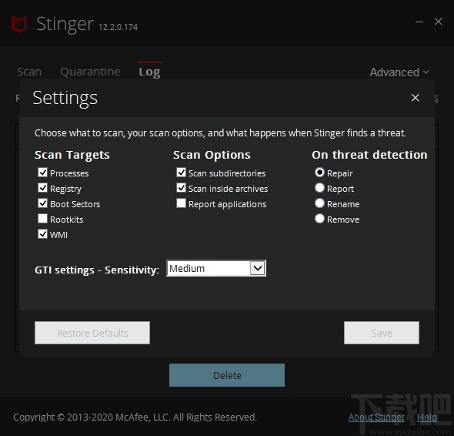
Task: Enable Report applications option
Action: [182, 203]
